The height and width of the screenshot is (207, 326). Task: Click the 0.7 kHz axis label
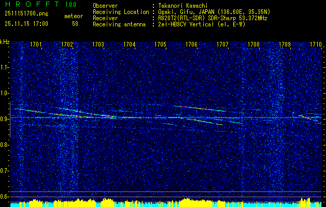[x=4, y=171]
